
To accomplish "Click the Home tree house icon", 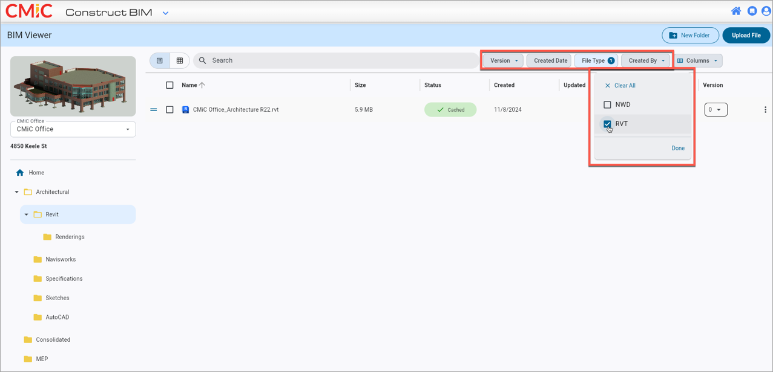I will tap(20, 173).
